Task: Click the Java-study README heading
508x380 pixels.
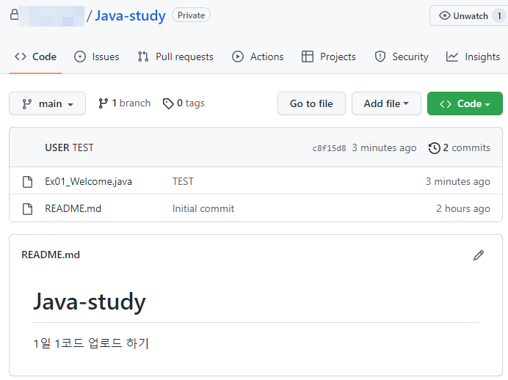Action: point(90,302)
